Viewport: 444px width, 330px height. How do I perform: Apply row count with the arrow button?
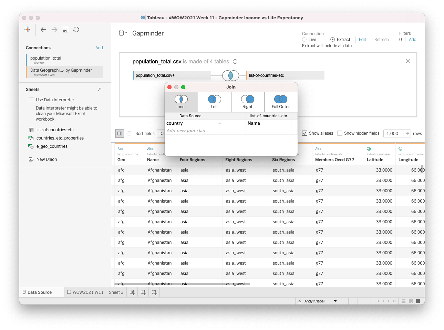407,133
